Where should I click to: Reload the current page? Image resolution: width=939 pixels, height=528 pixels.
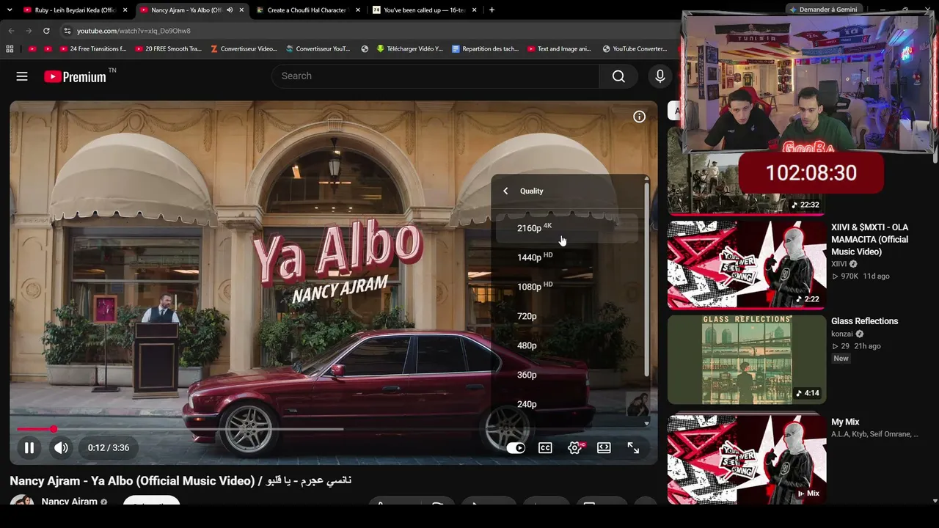[46, 31]
